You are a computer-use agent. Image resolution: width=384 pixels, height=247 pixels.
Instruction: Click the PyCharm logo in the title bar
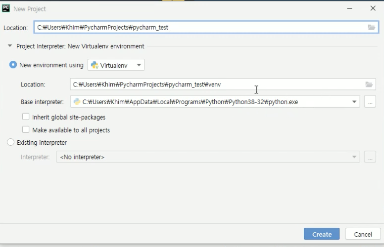point(6,8)
